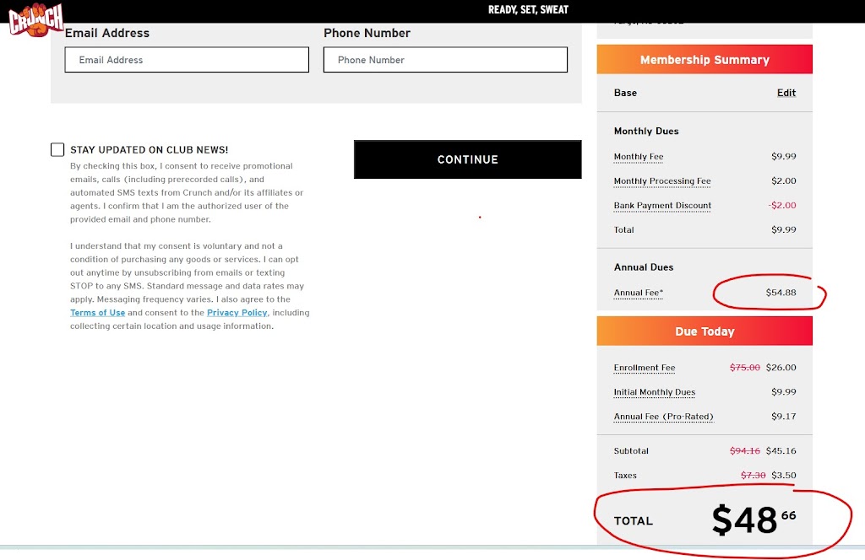Click the crossed-out $94.16 subtotal
This screenshot has height=560, width=865.
pyautogui.click(x=745, y=450)
